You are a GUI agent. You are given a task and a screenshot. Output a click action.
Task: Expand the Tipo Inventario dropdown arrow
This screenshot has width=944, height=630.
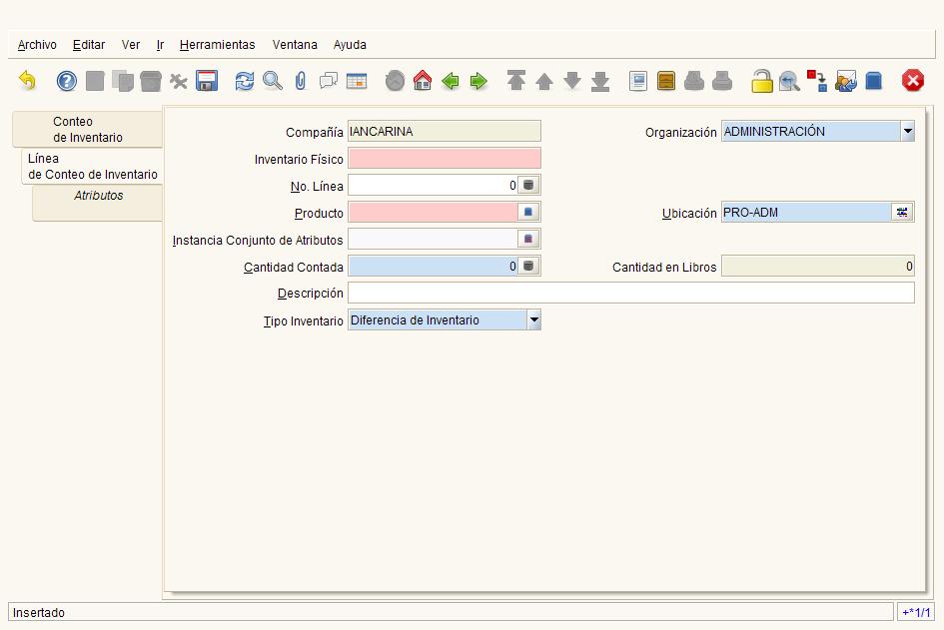[534, 319]
